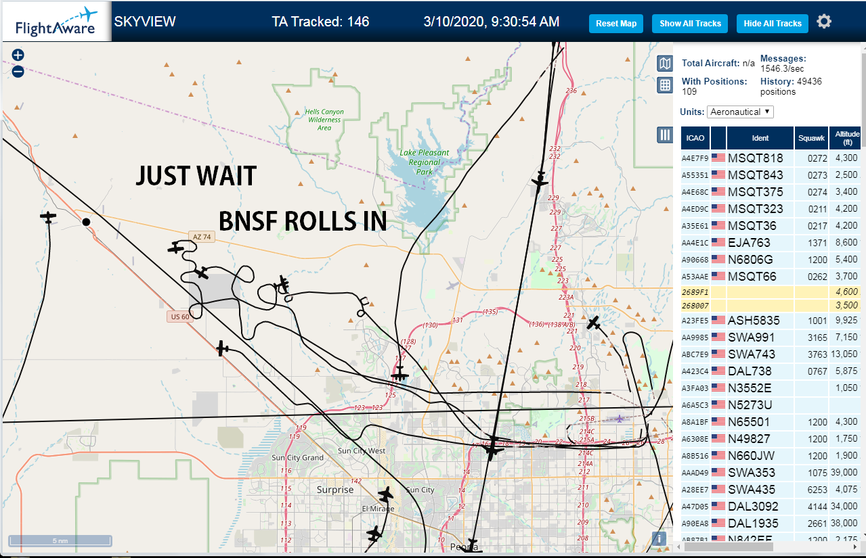This screenshot has width=866, height=558.
Task: Sort by the Squawk column header
Action: click(x=811, y=138)
